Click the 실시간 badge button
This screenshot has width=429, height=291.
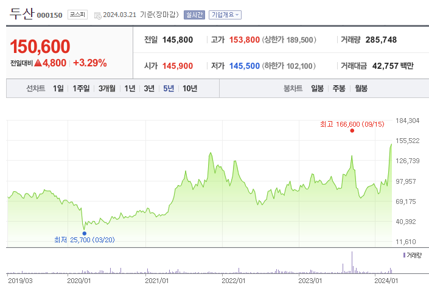pyautogui.click(x=194, y=15)
